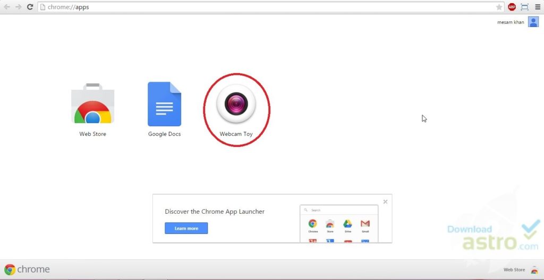Click the page icon in address bar
The height and width of the screenshot is (280, 544).
tap(42, 7)
